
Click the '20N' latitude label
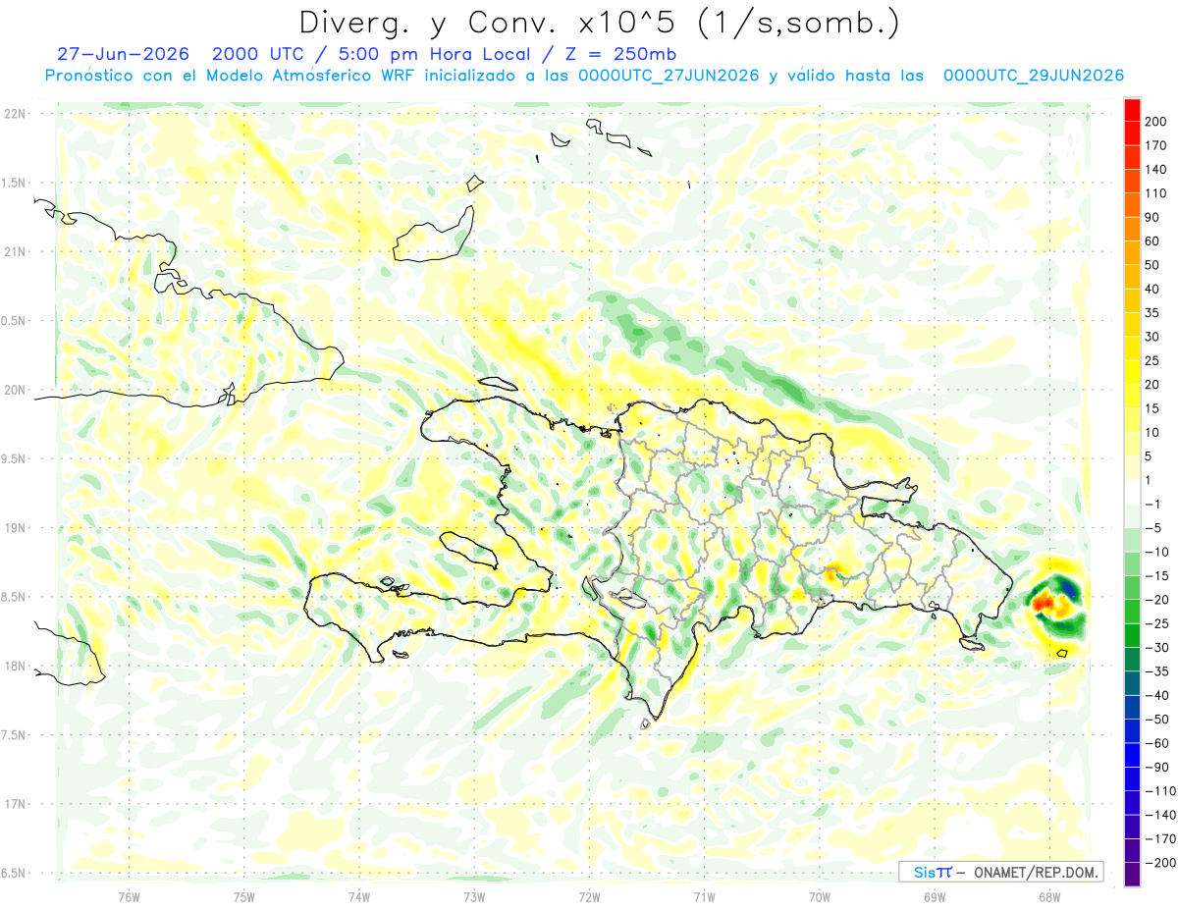(x=15, y=390)
